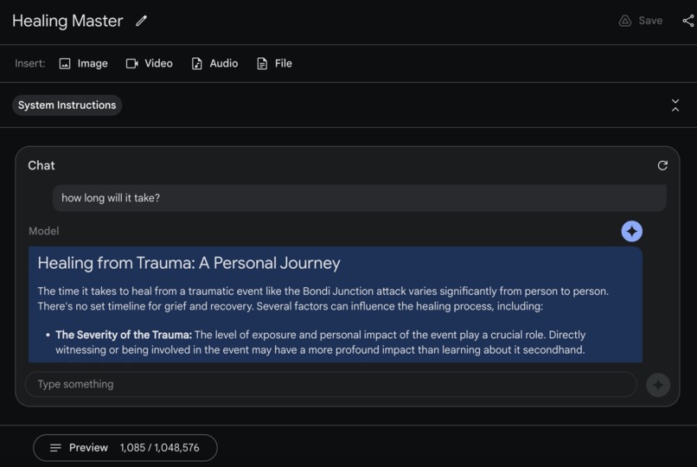Insert a Video
Image resolution: width=697 pixels, height=467 pixels.
pos(150,63)
